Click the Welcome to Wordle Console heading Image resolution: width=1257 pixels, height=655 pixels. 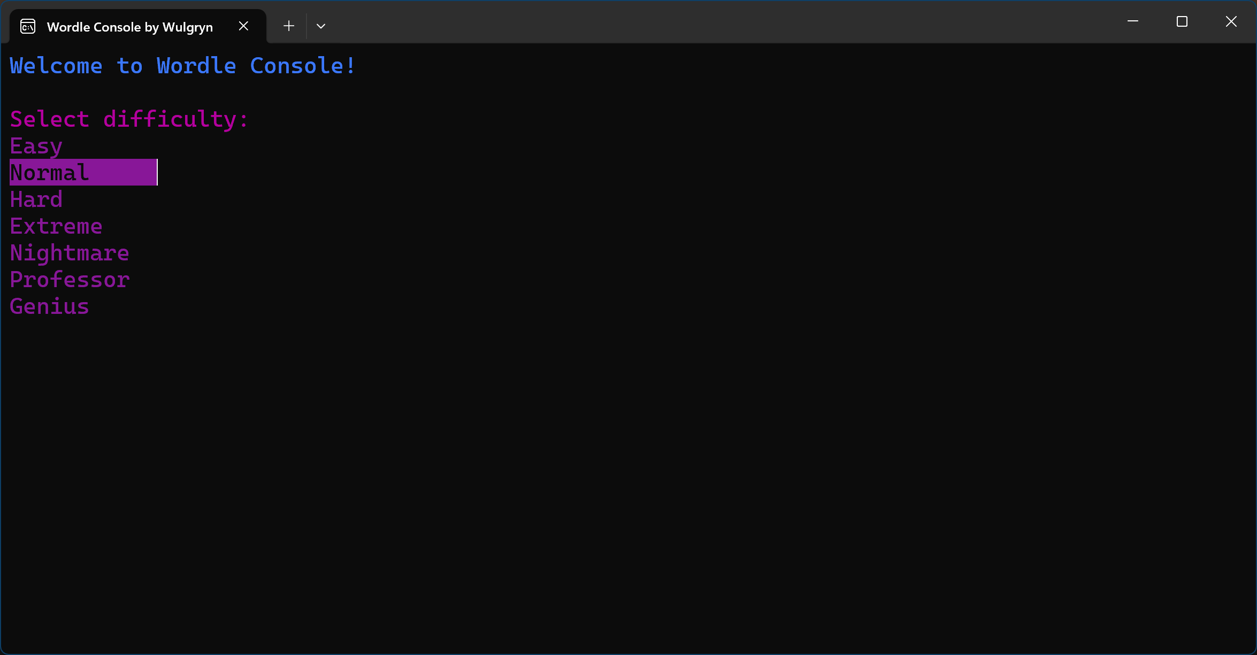coord(182,66)
